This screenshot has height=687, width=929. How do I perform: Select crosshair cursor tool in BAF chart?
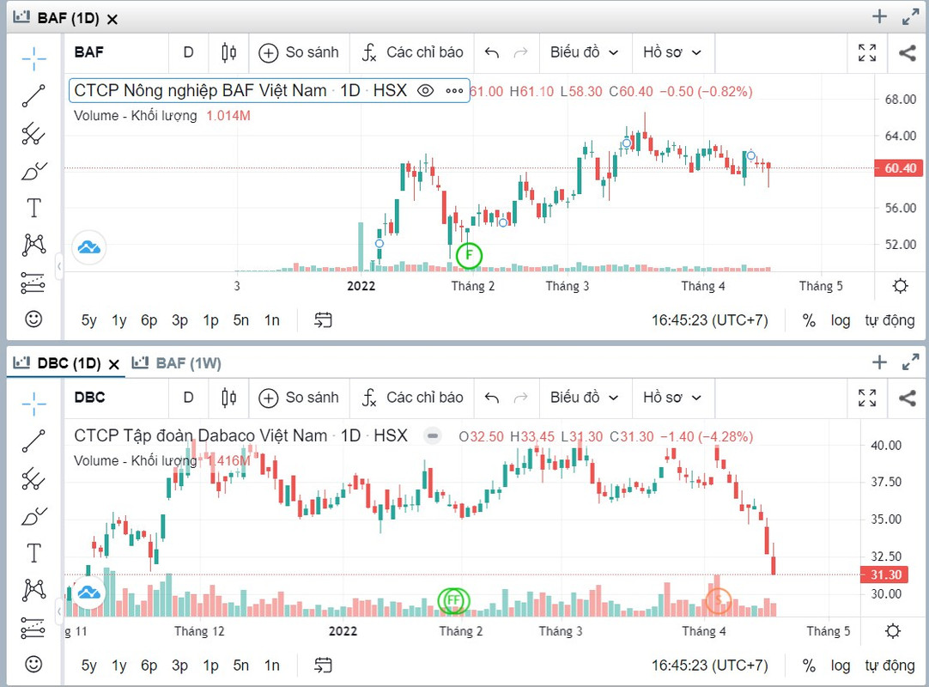(x=33, y=58)
